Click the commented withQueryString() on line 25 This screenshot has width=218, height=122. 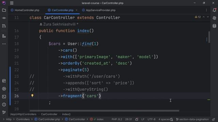(85, 89)
